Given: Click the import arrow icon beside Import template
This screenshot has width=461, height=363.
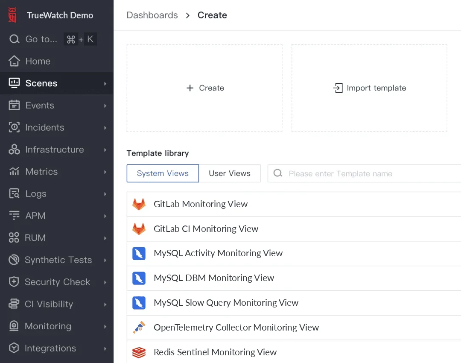Looking at the screenshot, I should coord(338,88).
